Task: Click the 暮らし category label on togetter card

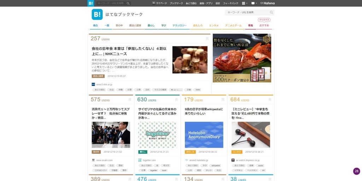Action: [x=142, y=152]
